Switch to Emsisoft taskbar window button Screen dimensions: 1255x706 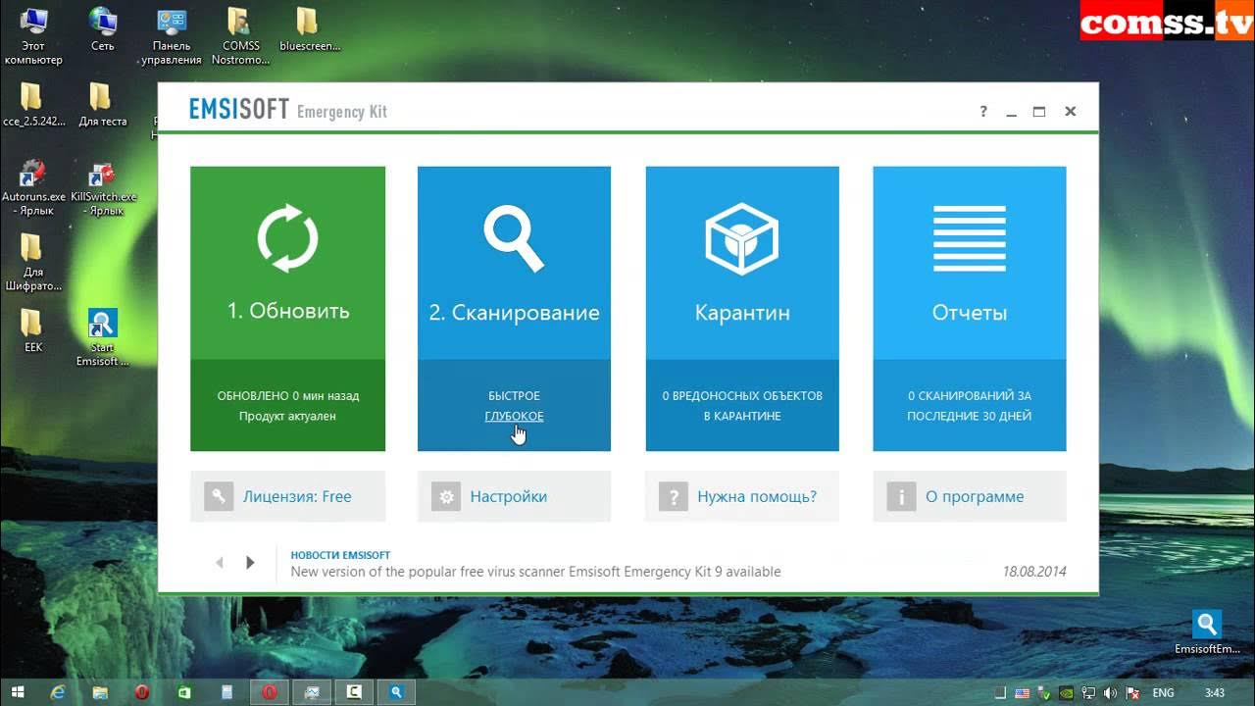[x=396, y=692]
